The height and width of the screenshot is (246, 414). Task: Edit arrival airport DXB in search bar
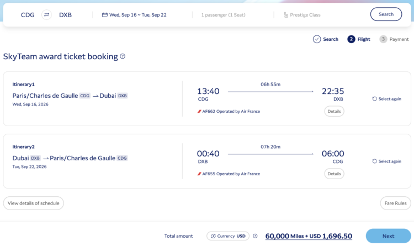pos(66,15)
